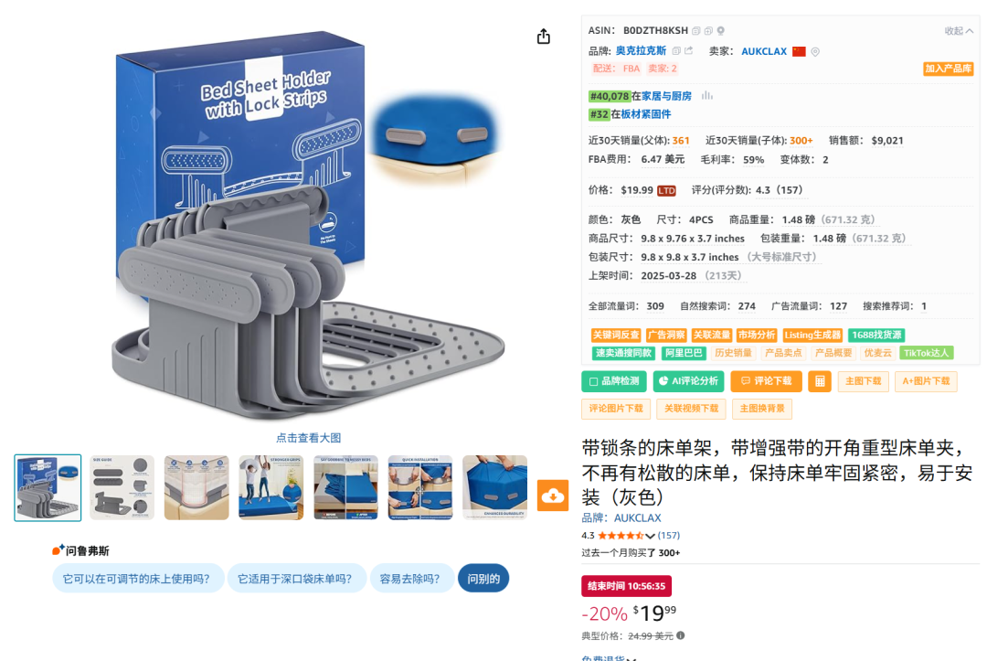Ask Rufus '容易去除吗?' suggestion

pyautogui.click(x=409, y=579)
